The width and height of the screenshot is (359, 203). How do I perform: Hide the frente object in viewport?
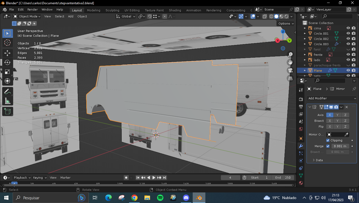(348, 54)
